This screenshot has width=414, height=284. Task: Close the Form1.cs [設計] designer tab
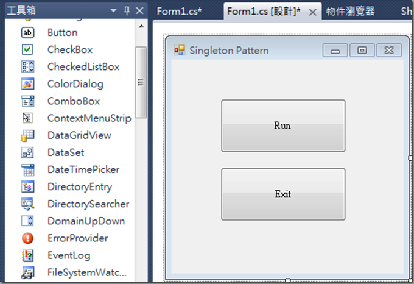click(312, 12)
